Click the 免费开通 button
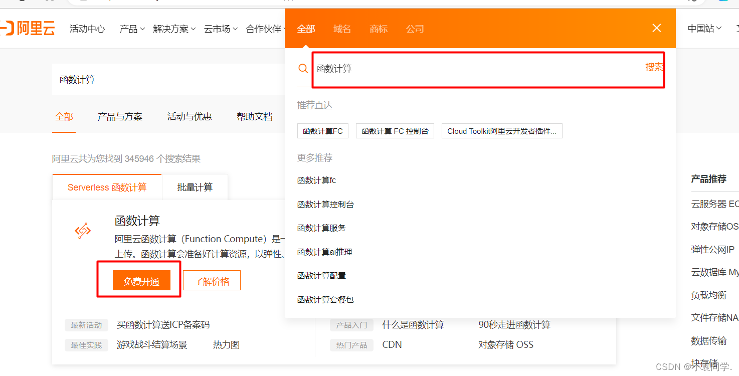This screenshot has width=739, height=376. pos(141,281)
